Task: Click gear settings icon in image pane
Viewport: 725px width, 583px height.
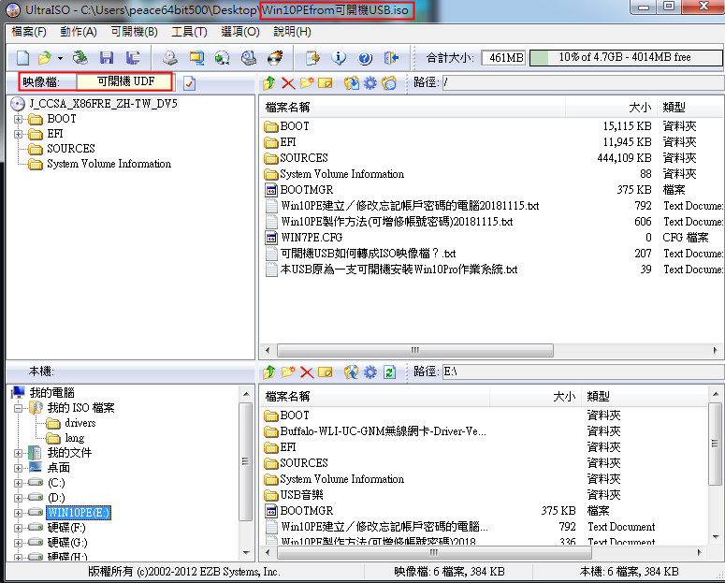Action: [370, 83]
